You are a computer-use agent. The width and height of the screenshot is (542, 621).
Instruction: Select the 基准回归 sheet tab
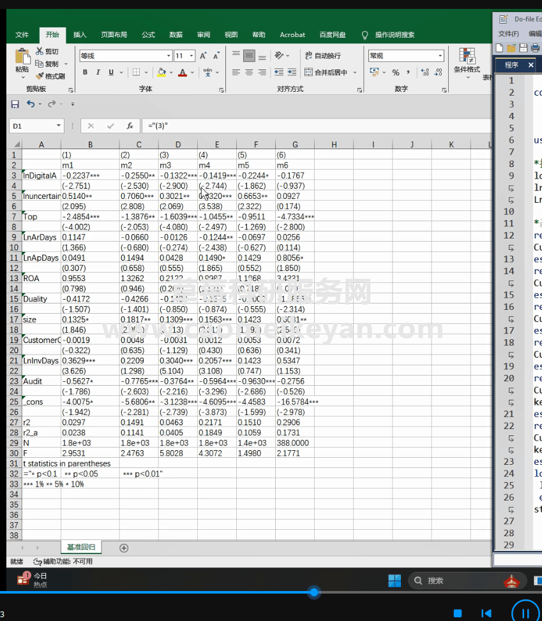(81, 547)
